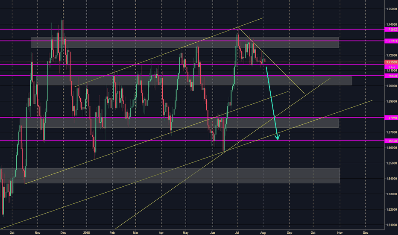This screenshot has height=235, width=398.
Task: Click the Nov label preceding 2018's Dec
Action: 340,232
